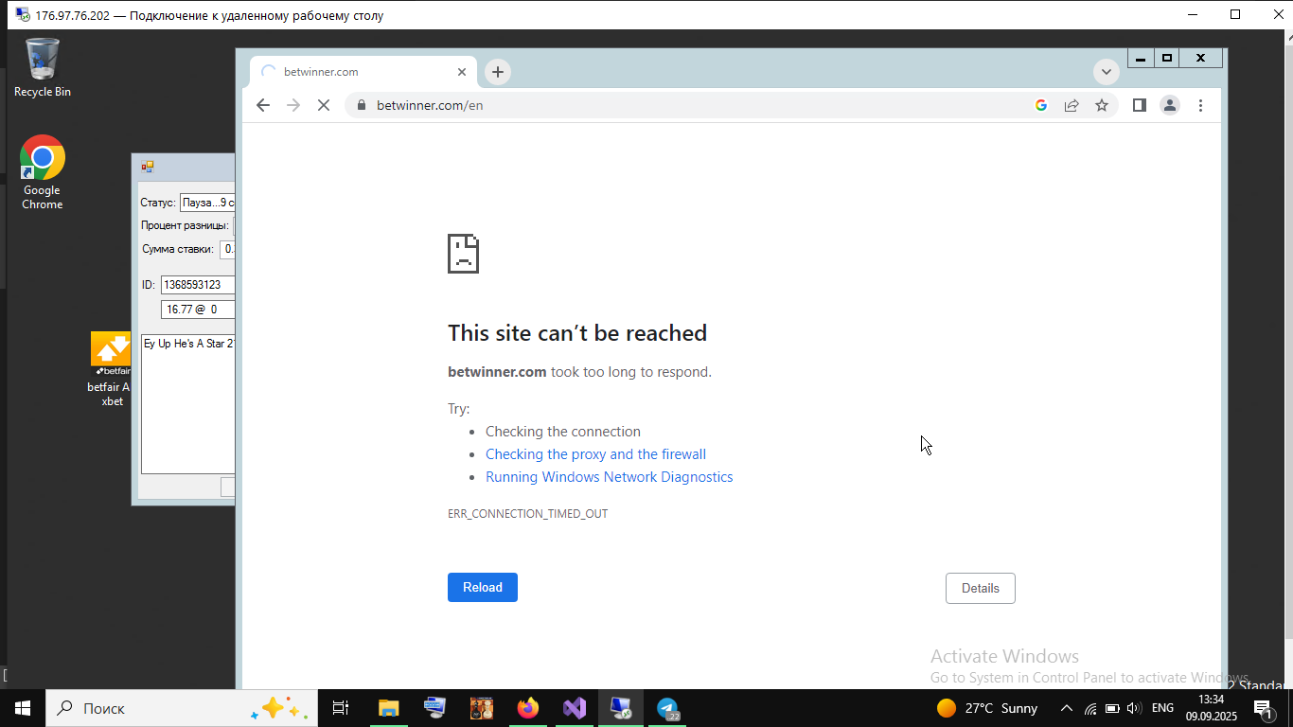This screenshot has width=1293, height=727.
Task: Click the Reload button
Action: point(483,587)
